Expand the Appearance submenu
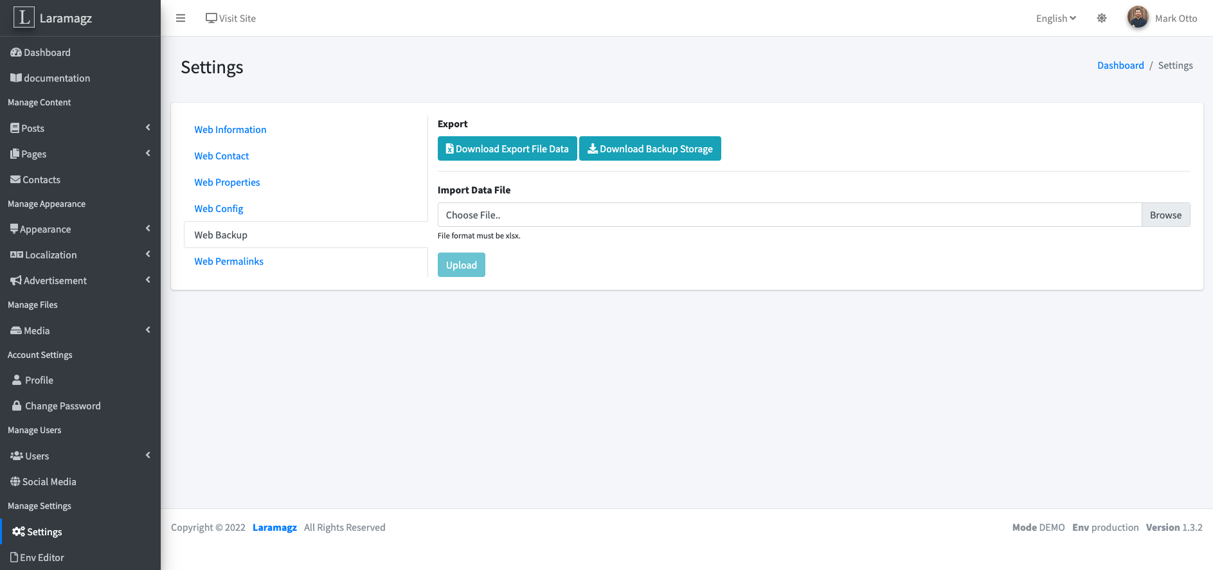The image size is (1213, 570). point(148,229)
